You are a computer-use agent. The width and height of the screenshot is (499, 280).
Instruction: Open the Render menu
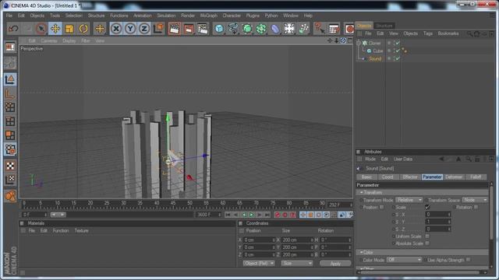(188, 16)
